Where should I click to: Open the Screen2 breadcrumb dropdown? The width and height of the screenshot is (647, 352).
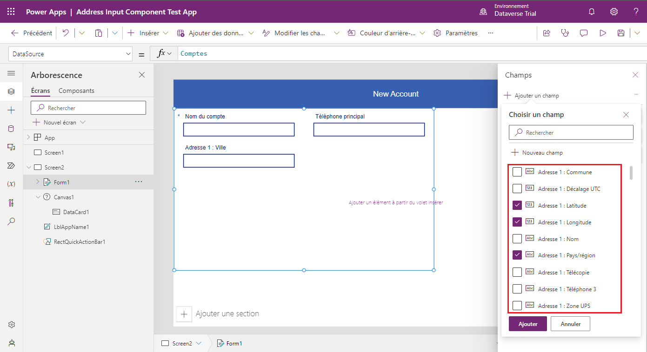click(199, 344)
